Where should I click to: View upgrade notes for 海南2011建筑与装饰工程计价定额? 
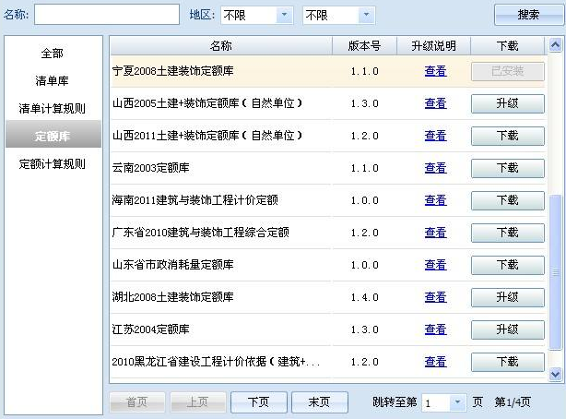pyautogui.click(x=436, y=200)
